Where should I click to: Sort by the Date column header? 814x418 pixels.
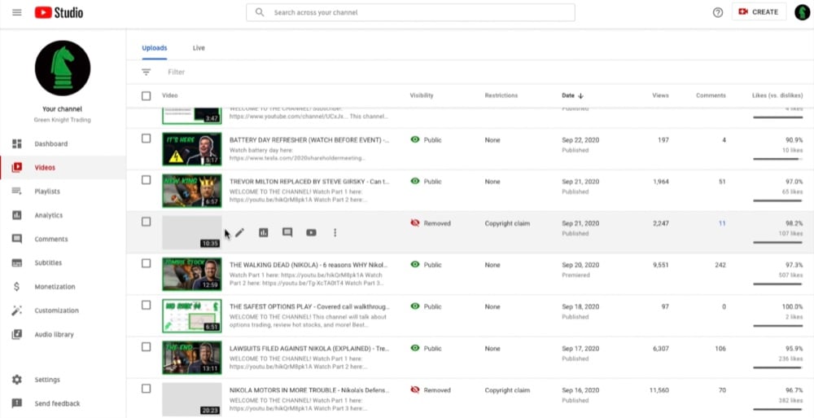pyautogui.click(x=572, y=95)
